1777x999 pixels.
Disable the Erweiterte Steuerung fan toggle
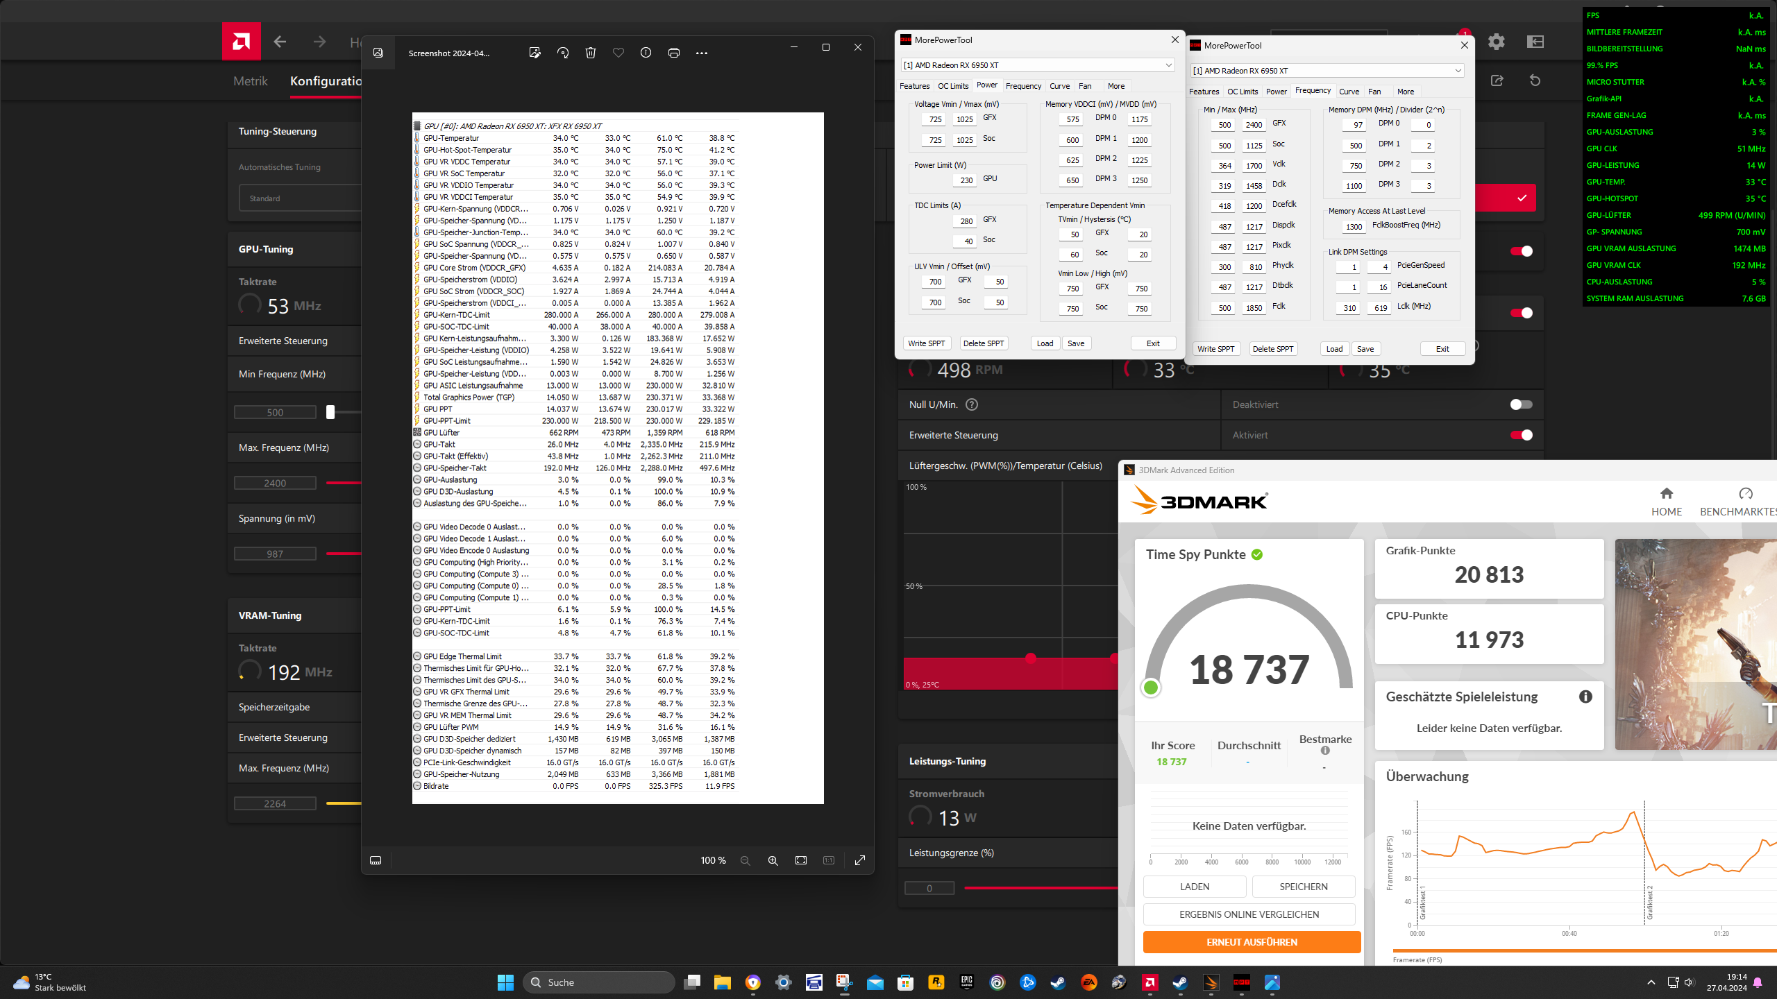[1521, 435]
